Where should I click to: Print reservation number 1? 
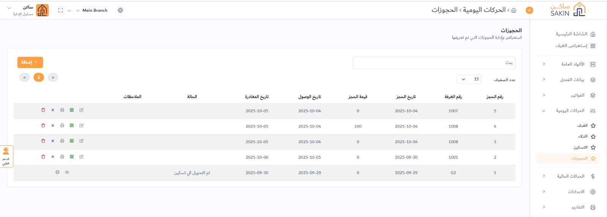coord(57,172)
